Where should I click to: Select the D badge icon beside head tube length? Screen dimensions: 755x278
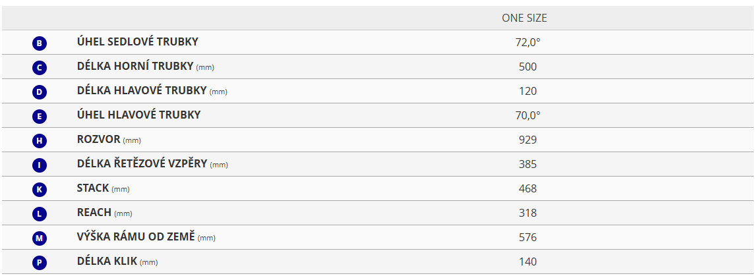(x=40, y=92)
